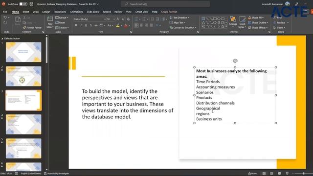Center the paragraph text
This screenshot has width=313, height=176.
(x=141, y=25)
